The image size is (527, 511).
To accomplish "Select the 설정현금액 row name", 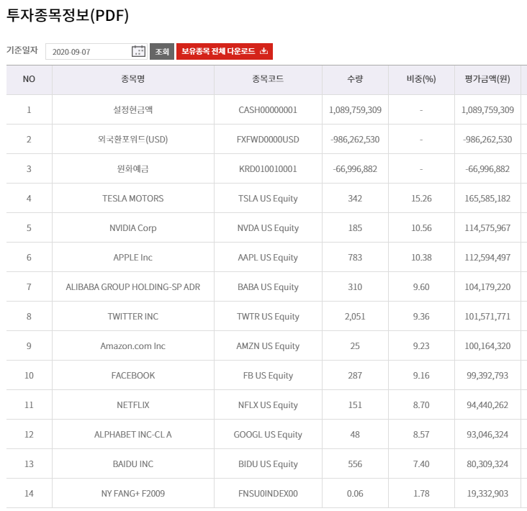I will 133,110.
